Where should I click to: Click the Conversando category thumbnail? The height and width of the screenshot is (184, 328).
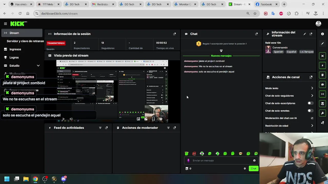pyautogui.click(x=268, y=50)
